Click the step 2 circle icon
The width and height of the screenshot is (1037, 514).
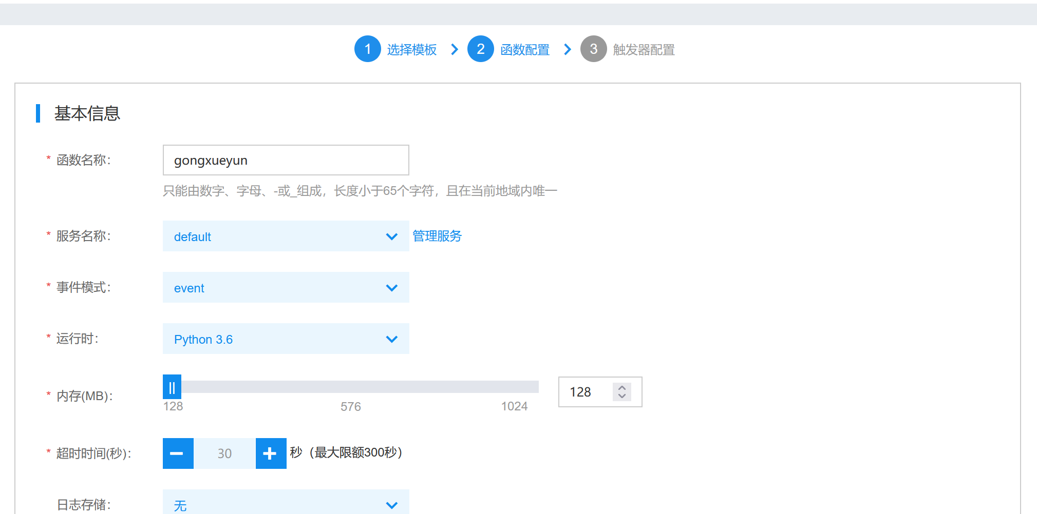pos(480,49)
